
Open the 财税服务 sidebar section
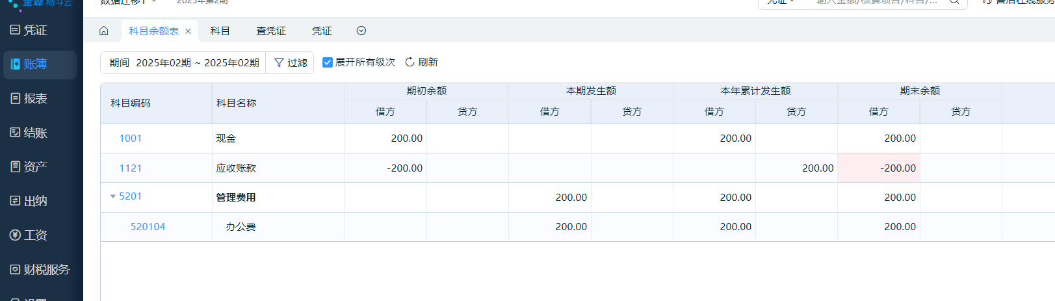pyautogui.click(x=40, y=269)
